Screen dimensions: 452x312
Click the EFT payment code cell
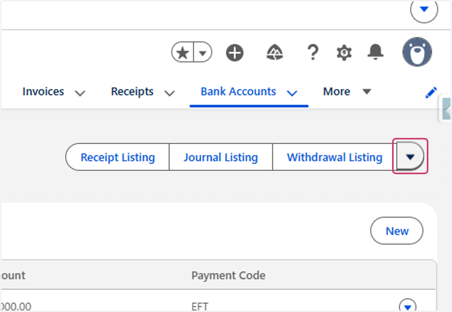click(200, 306)
